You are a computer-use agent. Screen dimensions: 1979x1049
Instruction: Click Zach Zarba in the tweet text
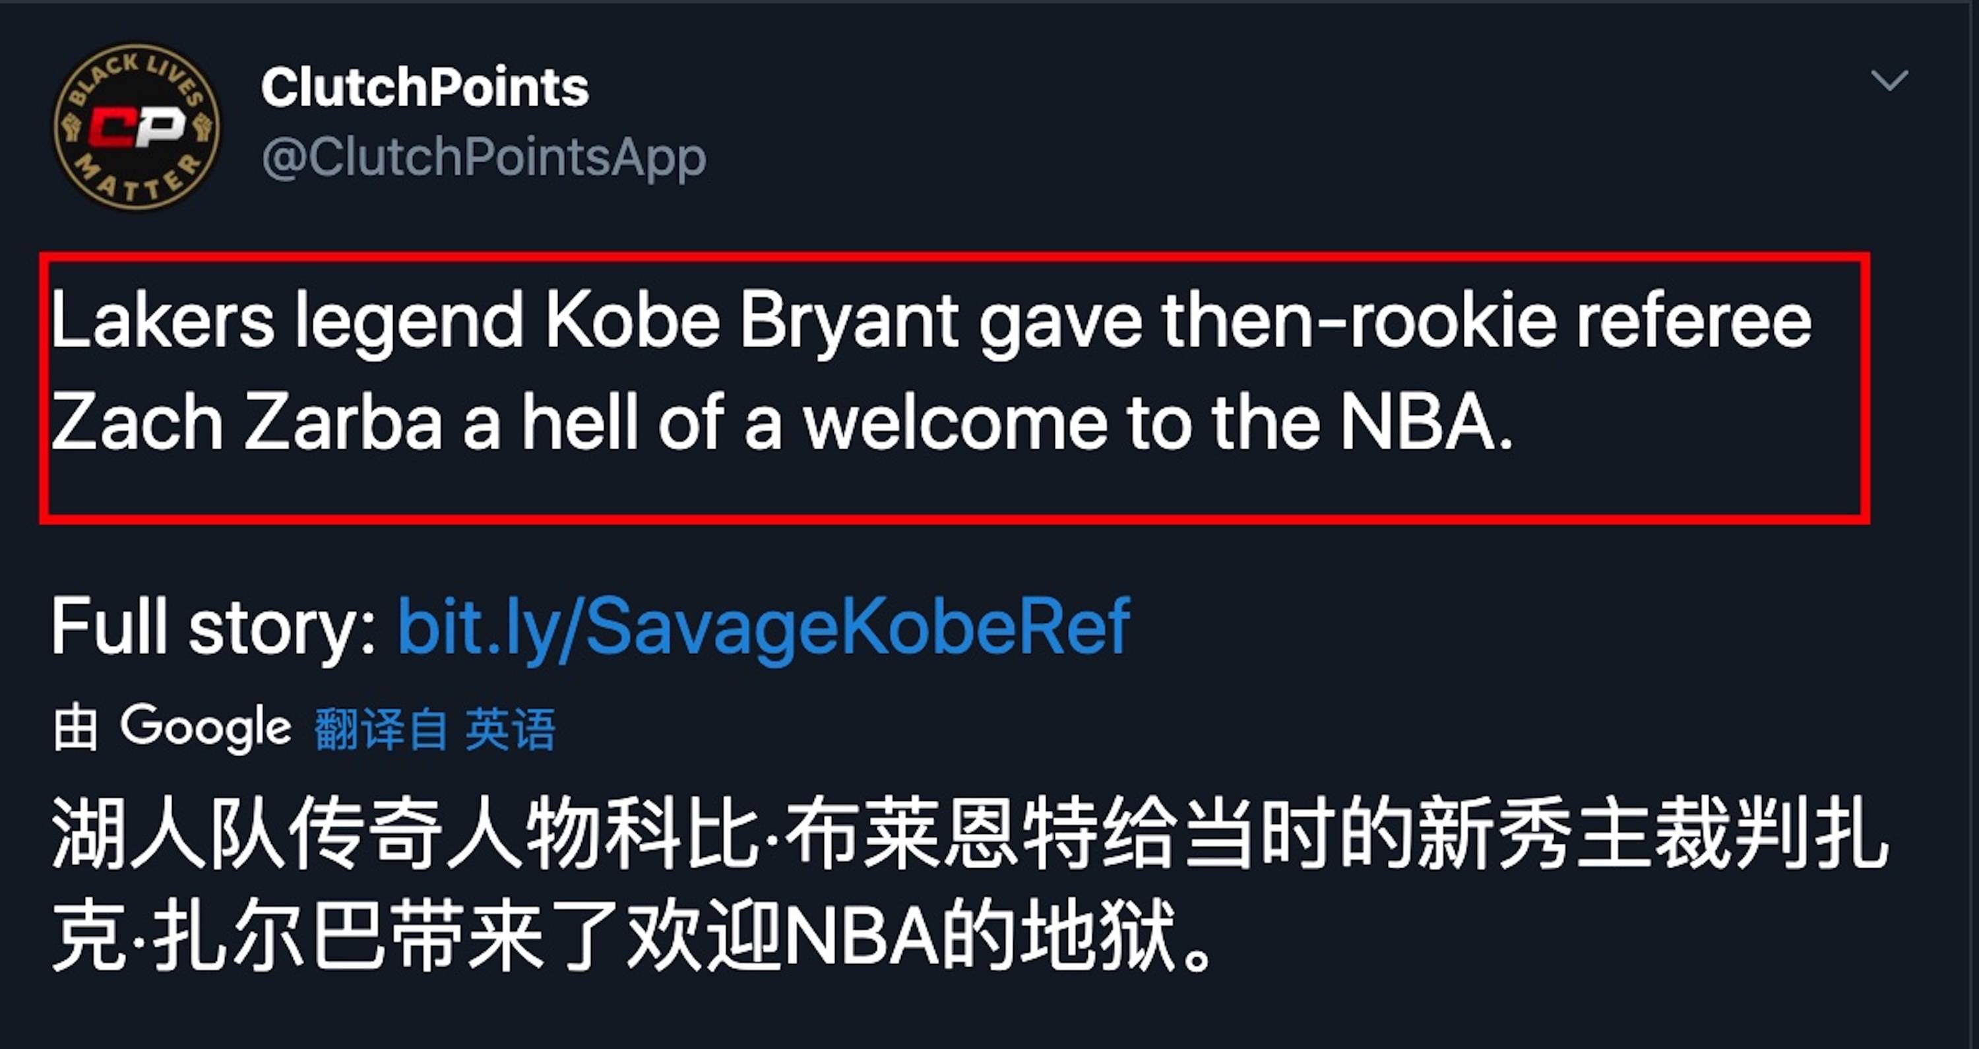point(247,422)
